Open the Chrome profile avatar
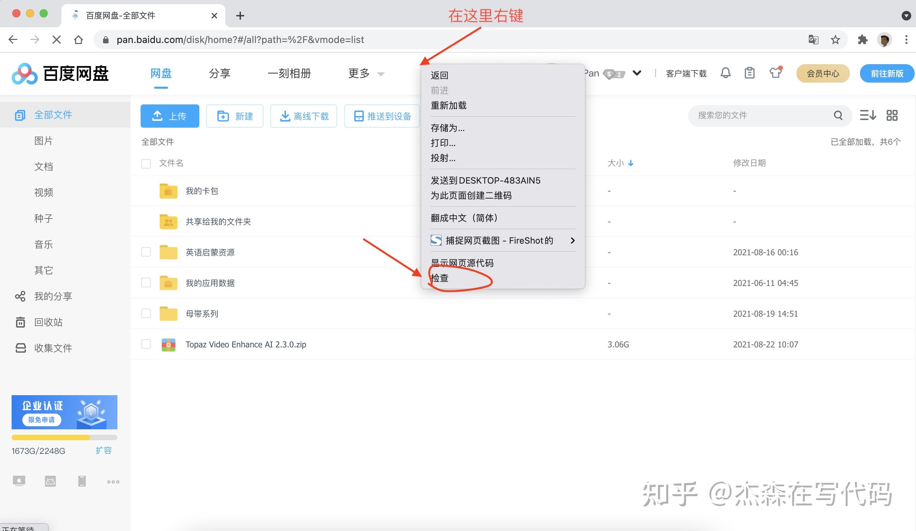 pos(884,39)
